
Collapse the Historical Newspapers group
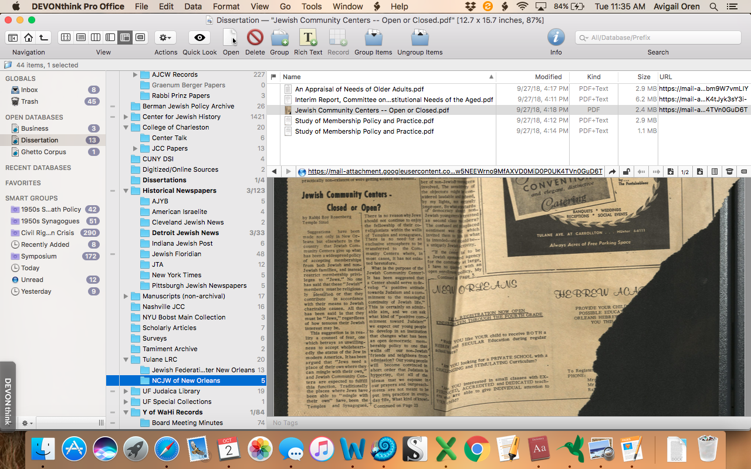pos(126,191)
